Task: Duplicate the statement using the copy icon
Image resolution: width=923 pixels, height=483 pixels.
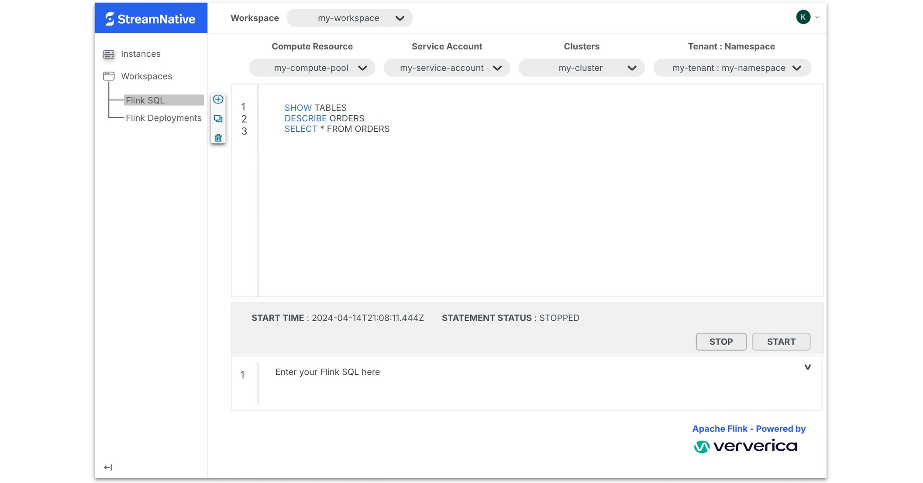Action: [218, 118]
